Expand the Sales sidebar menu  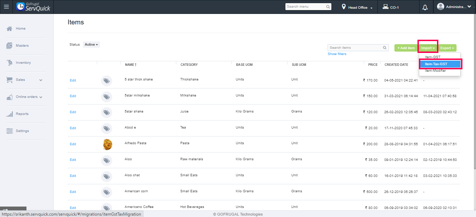[x=40, y=80]
